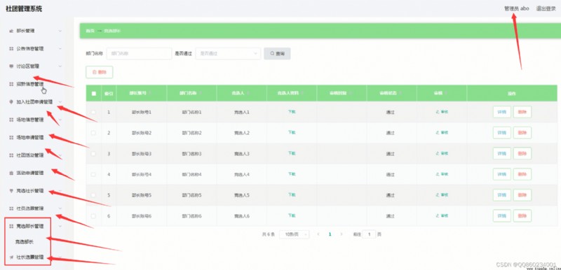This screenshot has width=561, height=270.
Task: Click the 审核 edit icon in row 6
Action: pyautogui.click(x=437, y=215)
